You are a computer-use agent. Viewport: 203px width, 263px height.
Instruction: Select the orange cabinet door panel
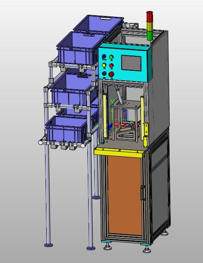125,195
